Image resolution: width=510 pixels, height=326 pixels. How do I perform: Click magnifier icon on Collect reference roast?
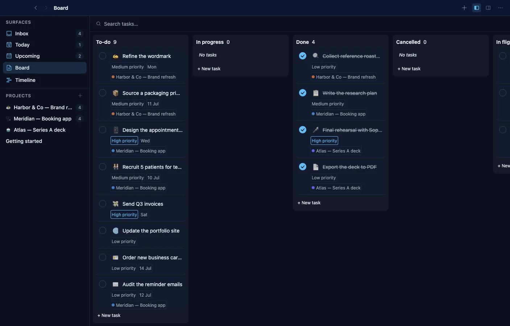(x=316, y=56)
